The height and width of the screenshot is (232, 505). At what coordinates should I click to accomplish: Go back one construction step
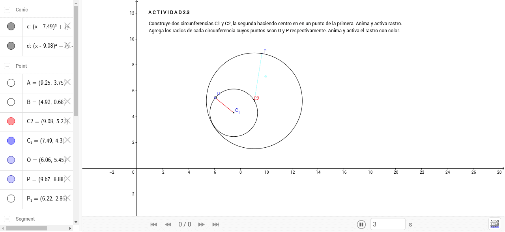click(168, 225)
